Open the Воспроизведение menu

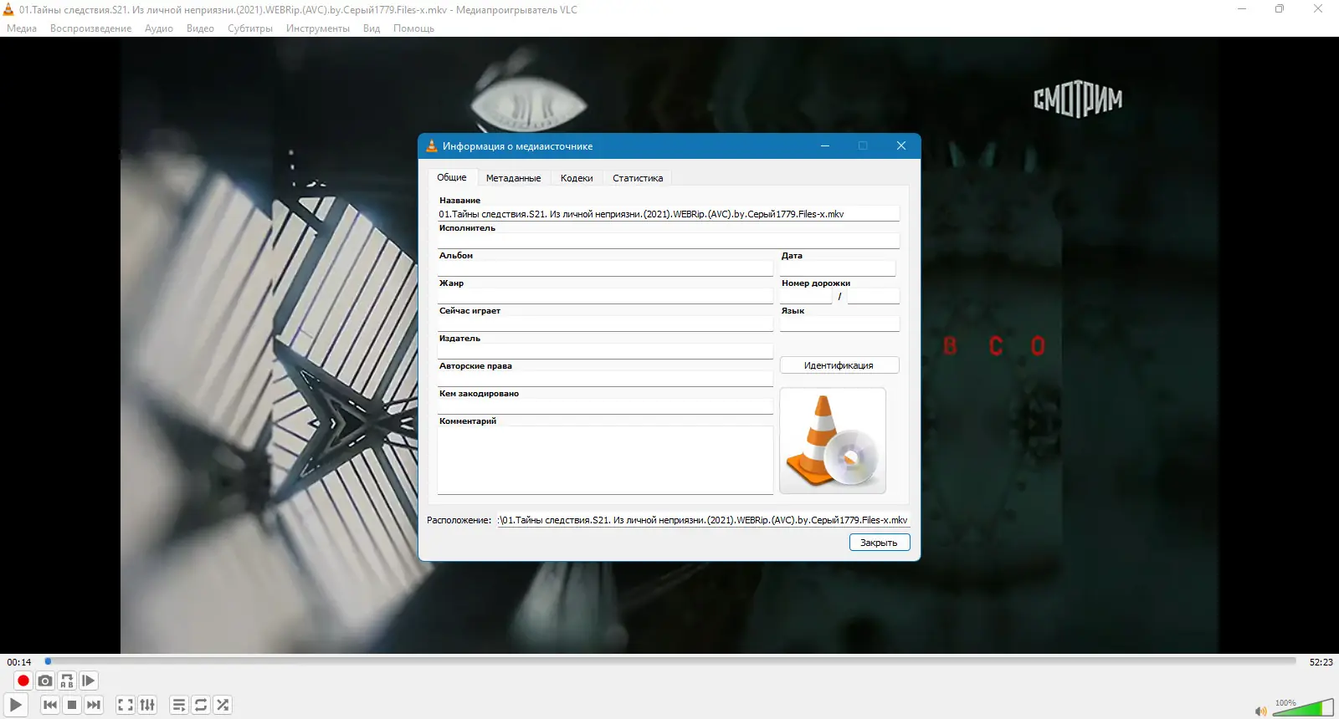click(x=91, y=28)
